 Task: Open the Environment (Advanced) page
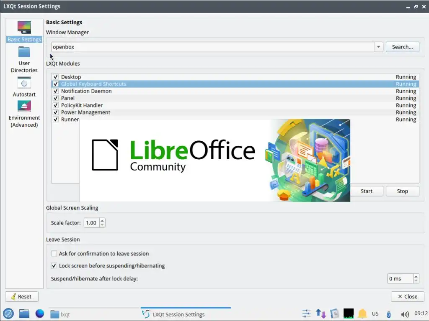24,114
